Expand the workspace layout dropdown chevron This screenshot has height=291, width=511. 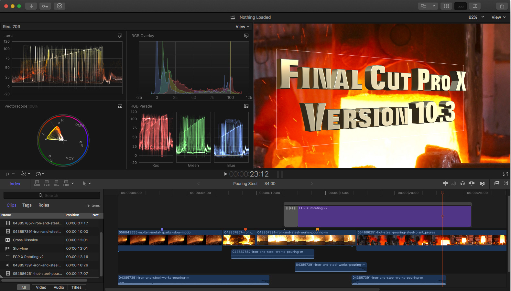(x=434, y=6)
